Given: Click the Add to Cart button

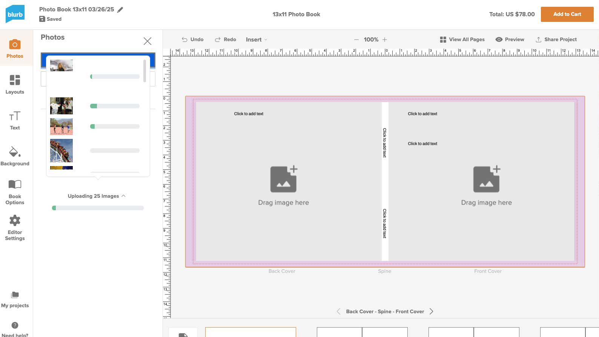Looking at the screenshot, I should point(567,14).
